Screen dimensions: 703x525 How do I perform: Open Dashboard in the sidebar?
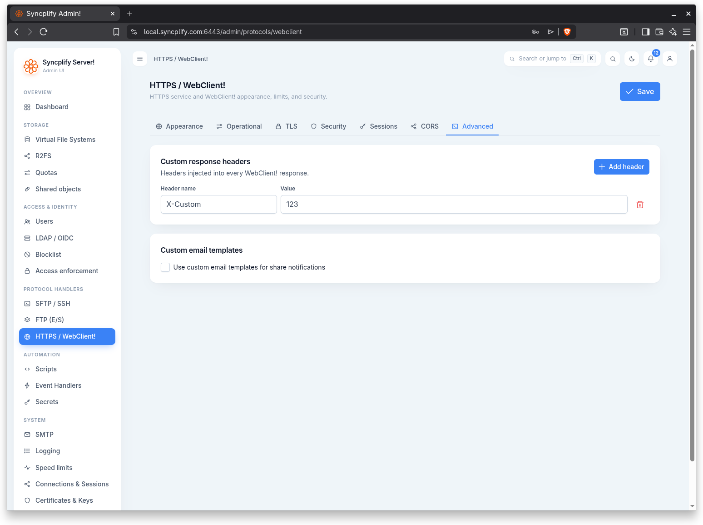pos(67,107)
